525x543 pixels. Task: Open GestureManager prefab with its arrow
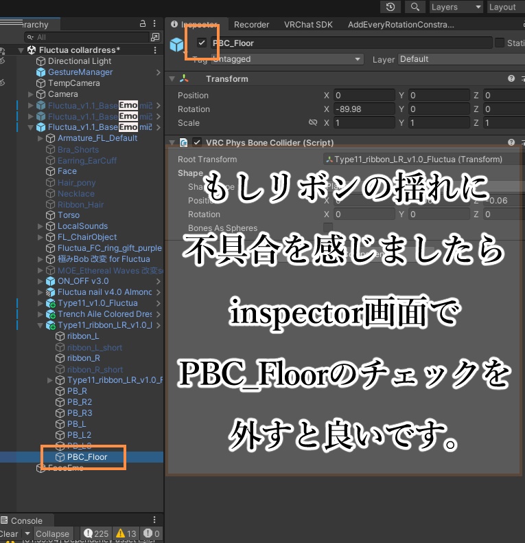[x=158, y=72]
